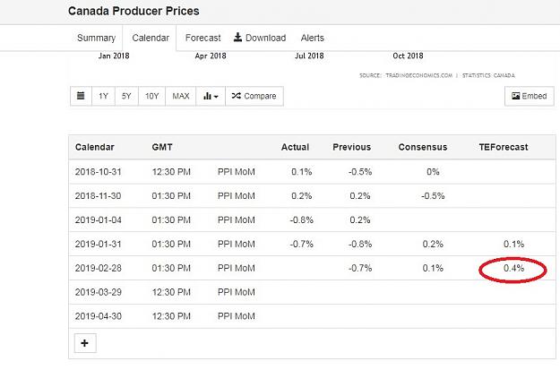Set chart range to 5Y
Screen dimensions: 560x370
click(x=126, y=96)
